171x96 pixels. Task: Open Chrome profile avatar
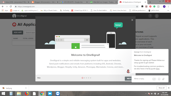[164, 6]
